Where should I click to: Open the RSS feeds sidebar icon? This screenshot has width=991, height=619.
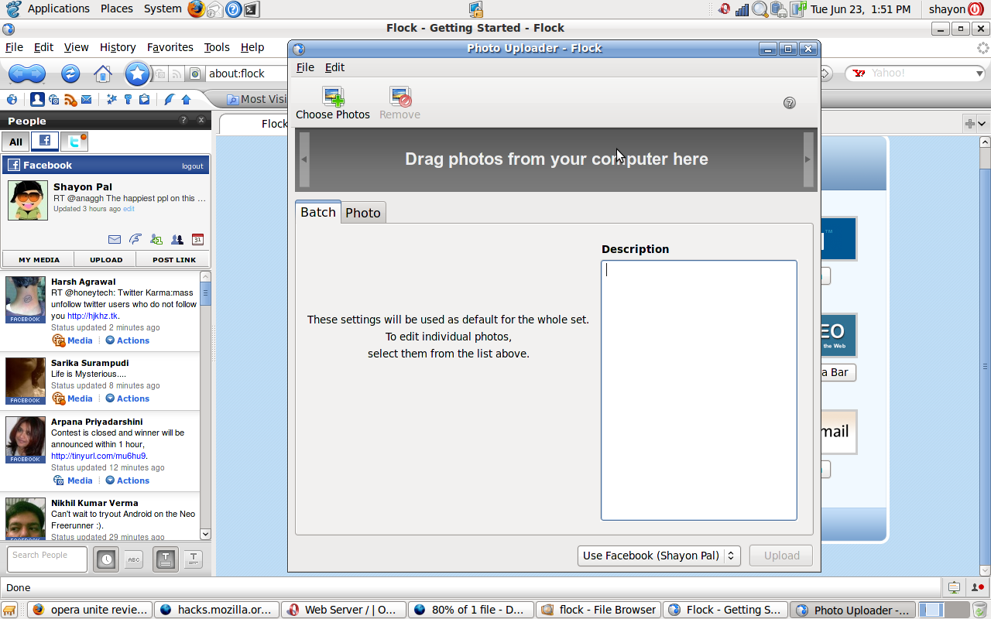tap(70, 100)
